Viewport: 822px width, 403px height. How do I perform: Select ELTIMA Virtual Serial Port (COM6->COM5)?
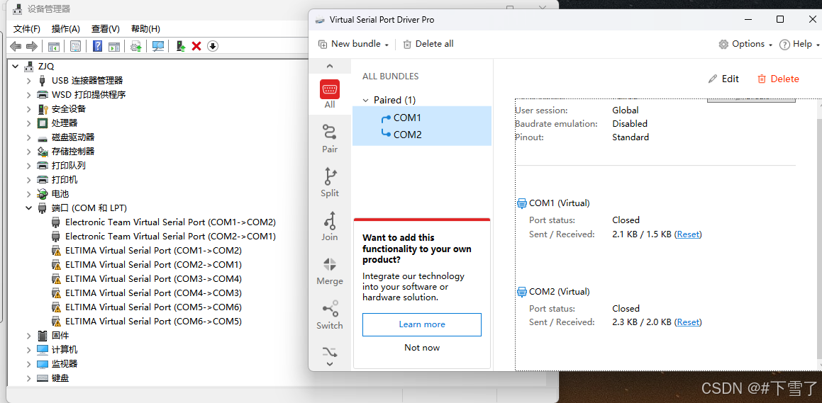[154, 321]
